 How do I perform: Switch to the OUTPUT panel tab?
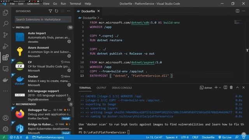(x=101, y=88)
